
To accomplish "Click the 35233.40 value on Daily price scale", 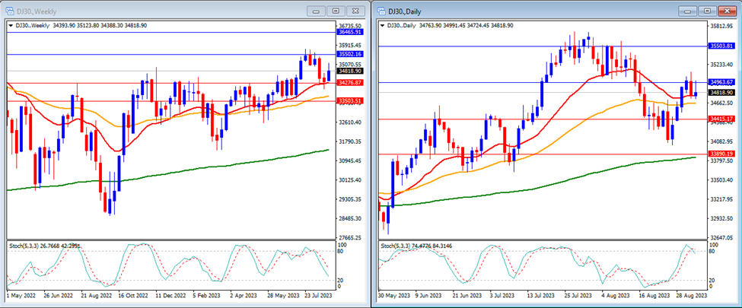I will (721, 65).
